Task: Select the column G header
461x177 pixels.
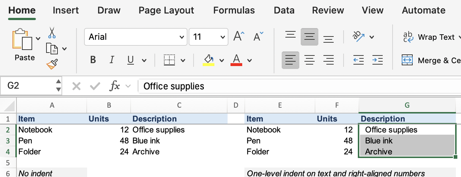Action: (407, 105)
